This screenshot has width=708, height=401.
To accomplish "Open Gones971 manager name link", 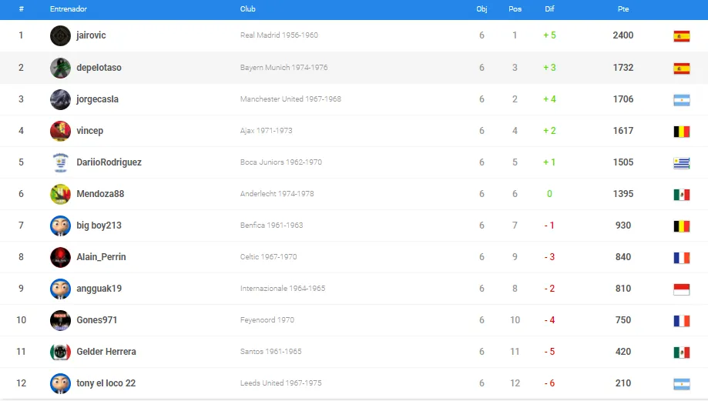I will tap(96, 320).
